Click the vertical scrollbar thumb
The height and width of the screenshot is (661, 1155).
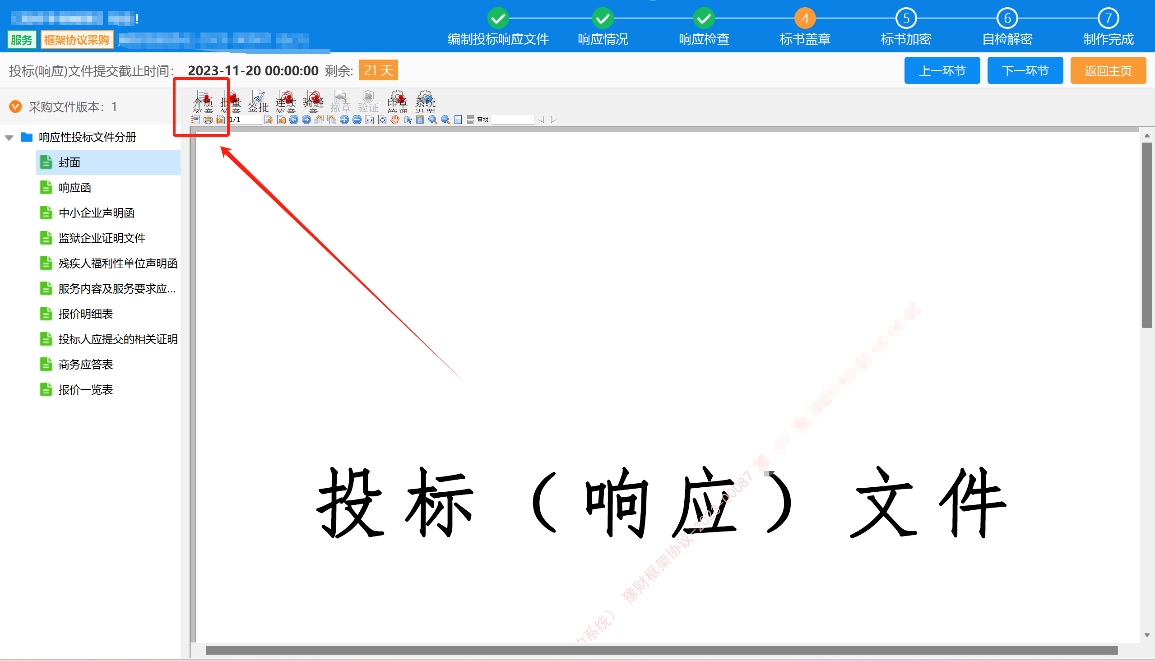(1147, 235)
